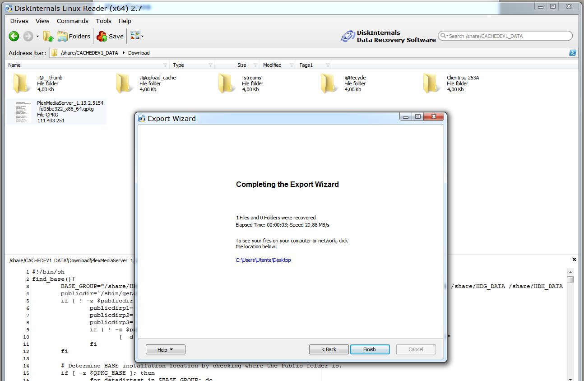Select /share/CACHEDEV1_DATA in the address bar
584x381 pixels.
[x=89, y=53]
